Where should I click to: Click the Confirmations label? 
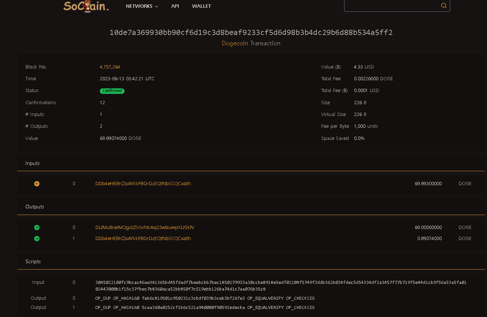tap(41, 103)
